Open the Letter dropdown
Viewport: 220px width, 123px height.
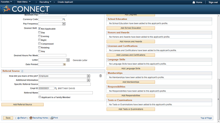(68, 60)
